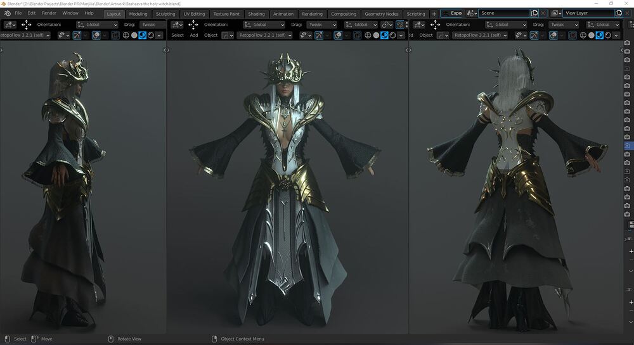
Task: Select material preview shading in middle viewport
Action: coord(384,35)
